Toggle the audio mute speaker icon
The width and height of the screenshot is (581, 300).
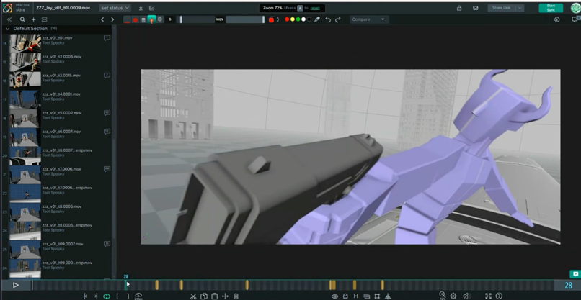click(x=464, y=296)
